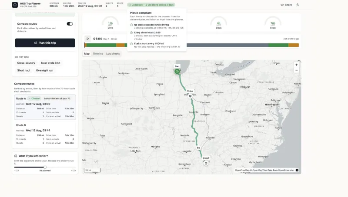The width and height of the screenshot is (348, 197).
Task: Click the gray off-duty segment in timeline bar
Action: coord(228,45)
